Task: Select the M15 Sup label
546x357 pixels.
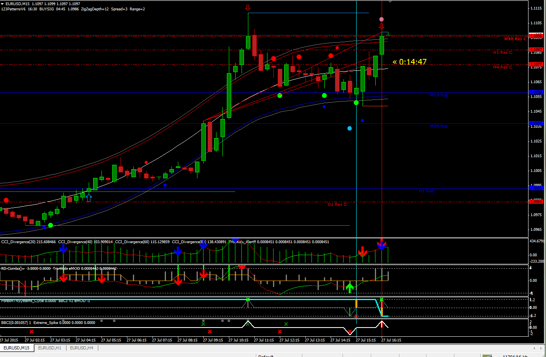Action: coord(439,95)
